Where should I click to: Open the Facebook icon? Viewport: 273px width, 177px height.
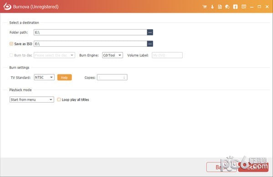235,7
